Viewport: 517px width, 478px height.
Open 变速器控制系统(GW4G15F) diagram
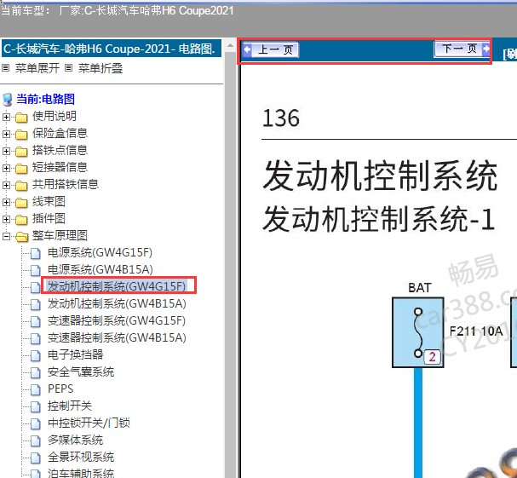click(x=117, y=320)
